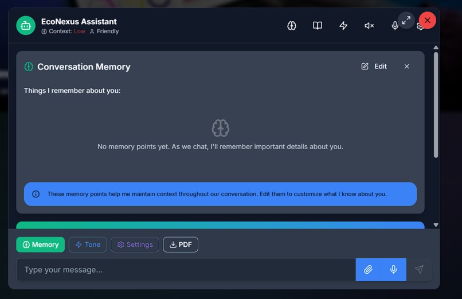
Task: Attach a file with the paperclip icon
Action: pos(369,270)
